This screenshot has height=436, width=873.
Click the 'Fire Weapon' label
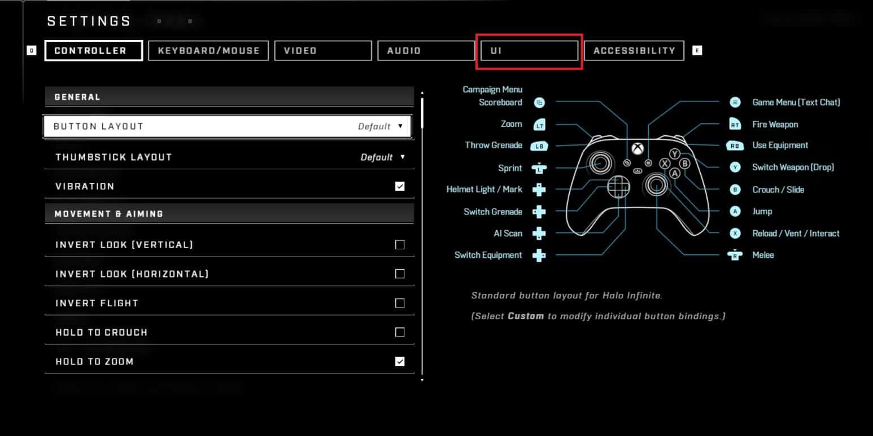775,124
